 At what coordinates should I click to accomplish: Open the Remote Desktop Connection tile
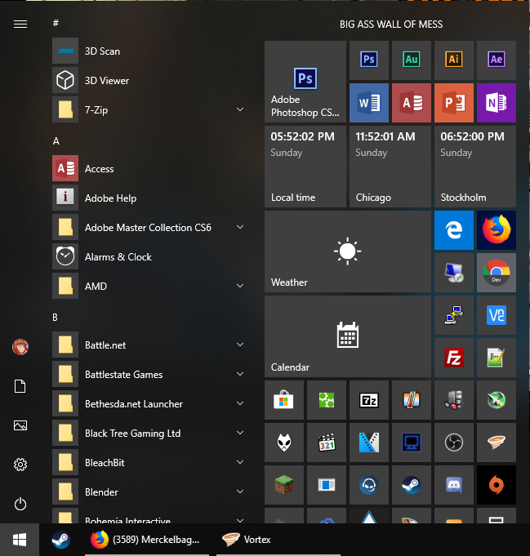coord(454,273)
